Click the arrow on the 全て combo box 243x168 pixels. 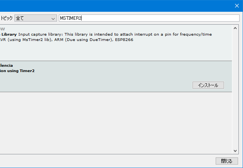(x=53, y=18)
